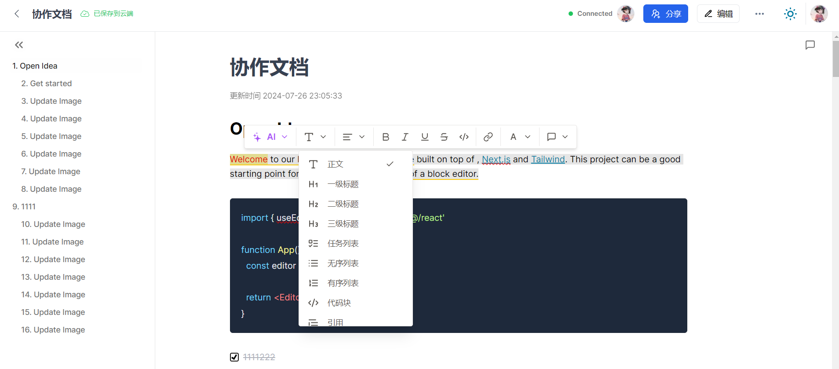Click the 协作文档 title in header bar
Viewport: 839px width, 369px height.
click(52, 14)
